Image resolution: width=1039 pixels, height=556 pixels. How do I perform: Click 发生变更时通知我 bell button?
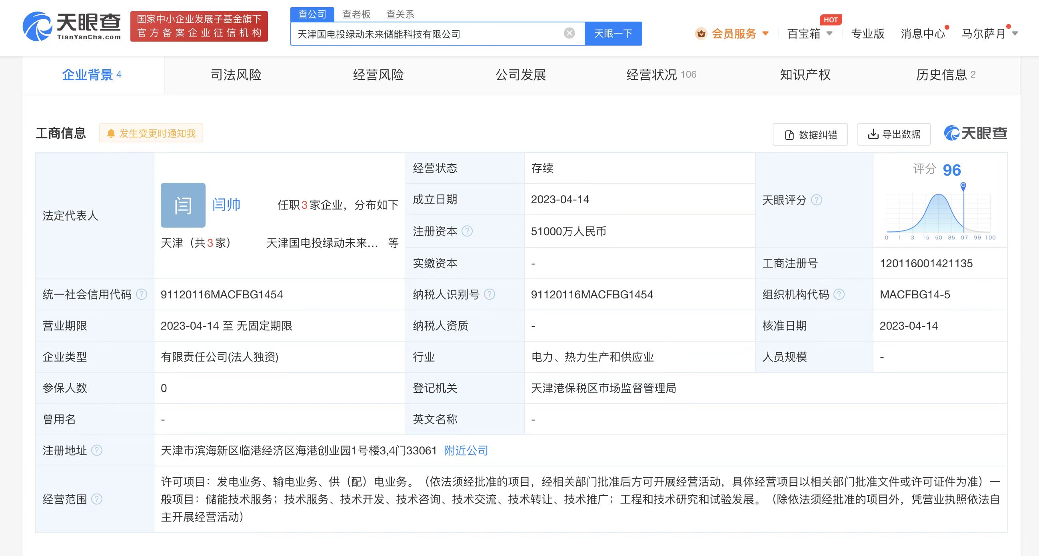coord(151,133)
